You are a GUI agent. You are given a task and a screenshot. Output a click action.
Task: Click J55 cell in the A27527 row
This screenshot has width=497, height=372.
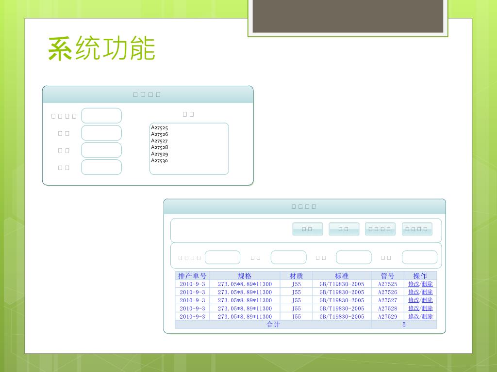296,300
